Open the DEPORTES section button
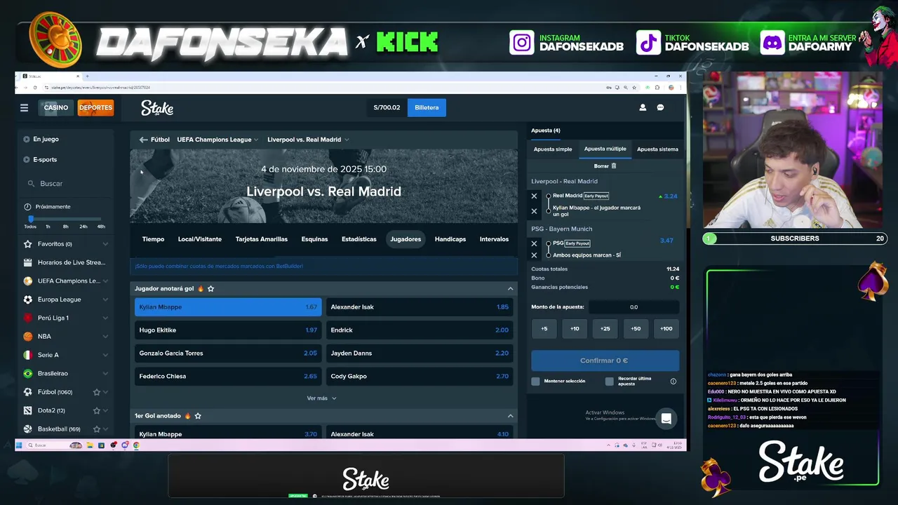This screenshot has height=505, width=898. (x=95, y=107)
